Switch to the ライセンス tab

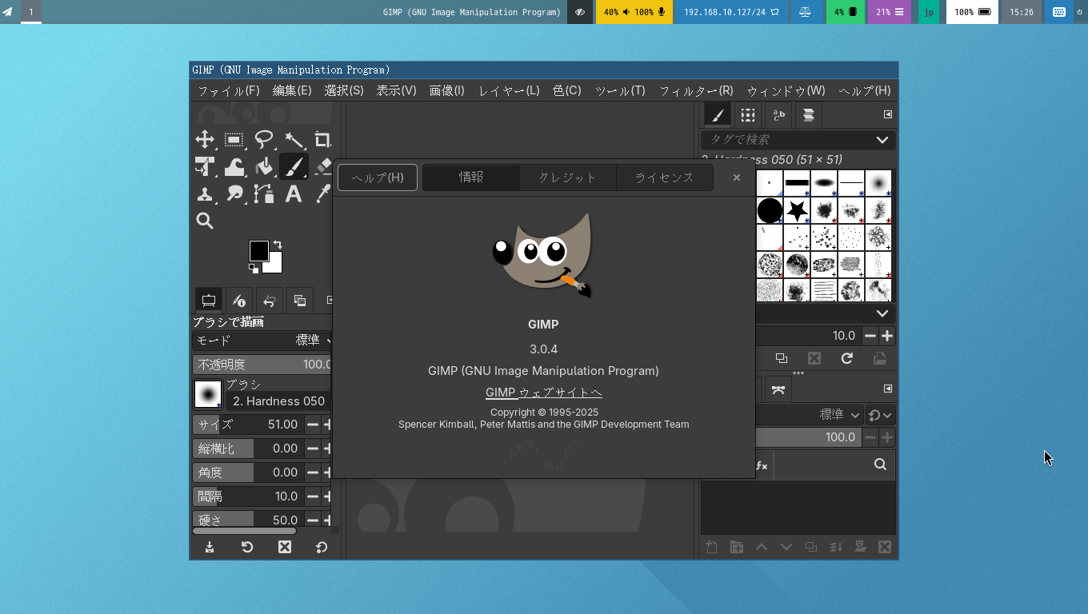[x=664, y=177]
